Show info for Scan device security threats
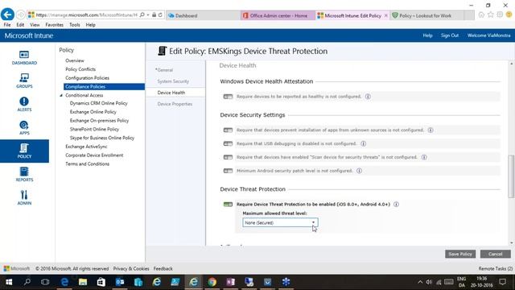The width and height of the screenshot is (515, 290). coord(424,157)
